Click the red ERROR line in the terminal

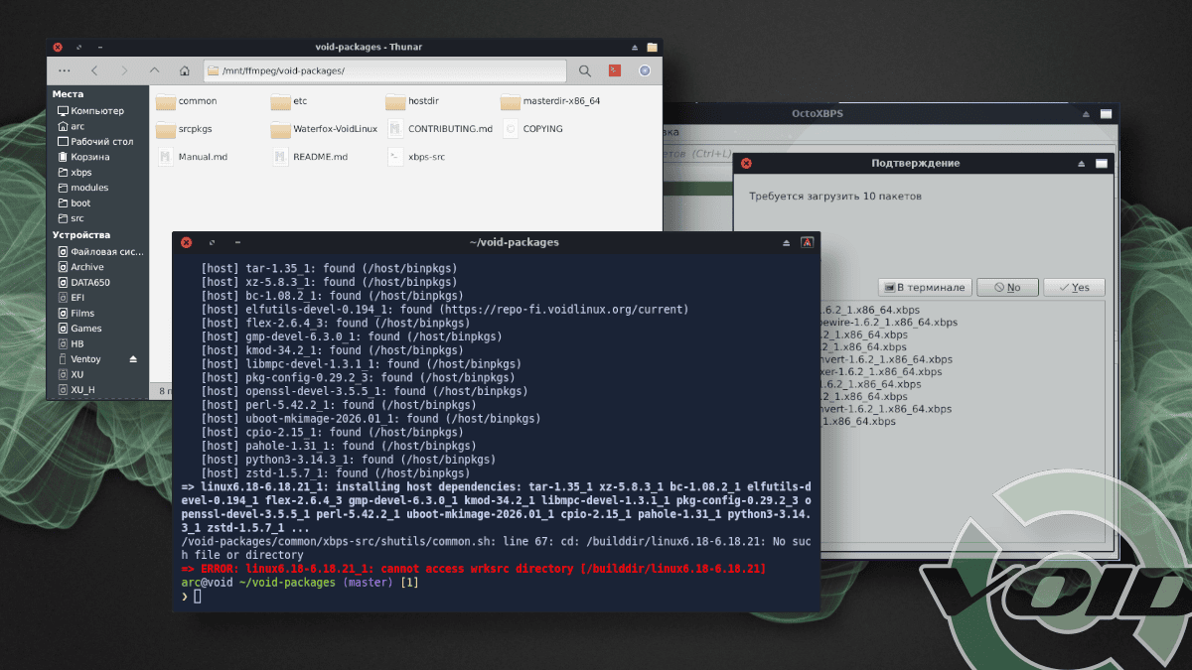tap(473, 569)
